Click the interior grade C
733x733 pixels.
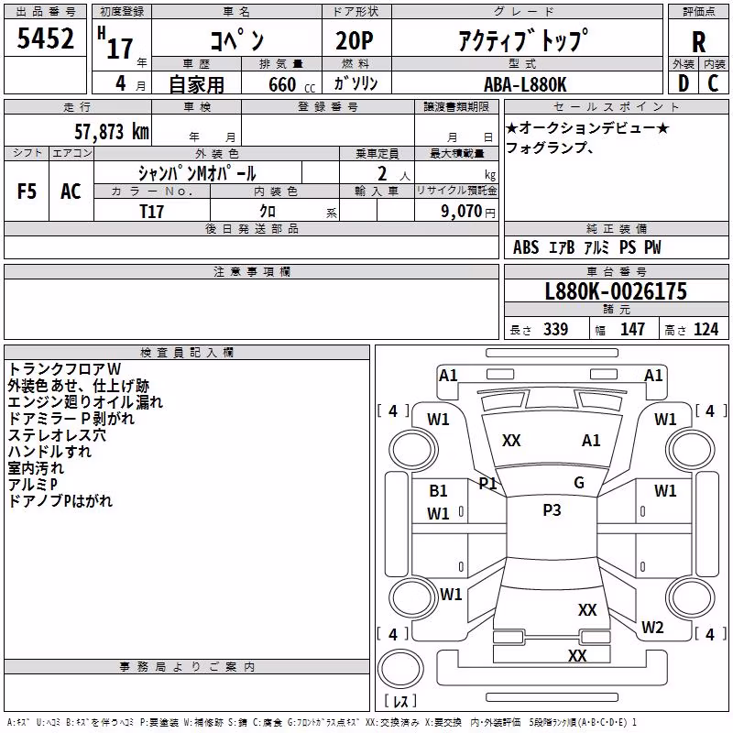713,83
